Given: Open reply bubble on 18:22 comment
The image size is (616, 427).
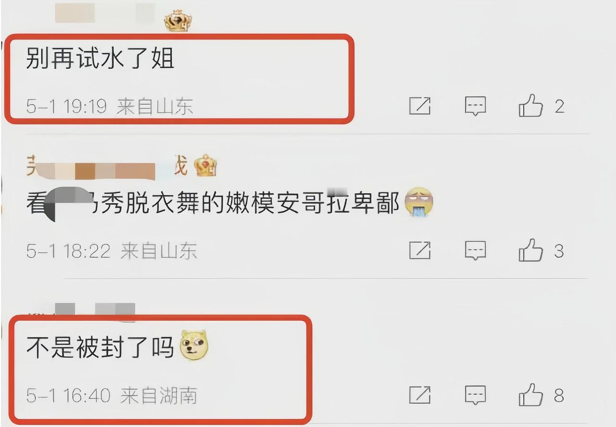Looking at the screenshot, I should (x=475, y=251).
